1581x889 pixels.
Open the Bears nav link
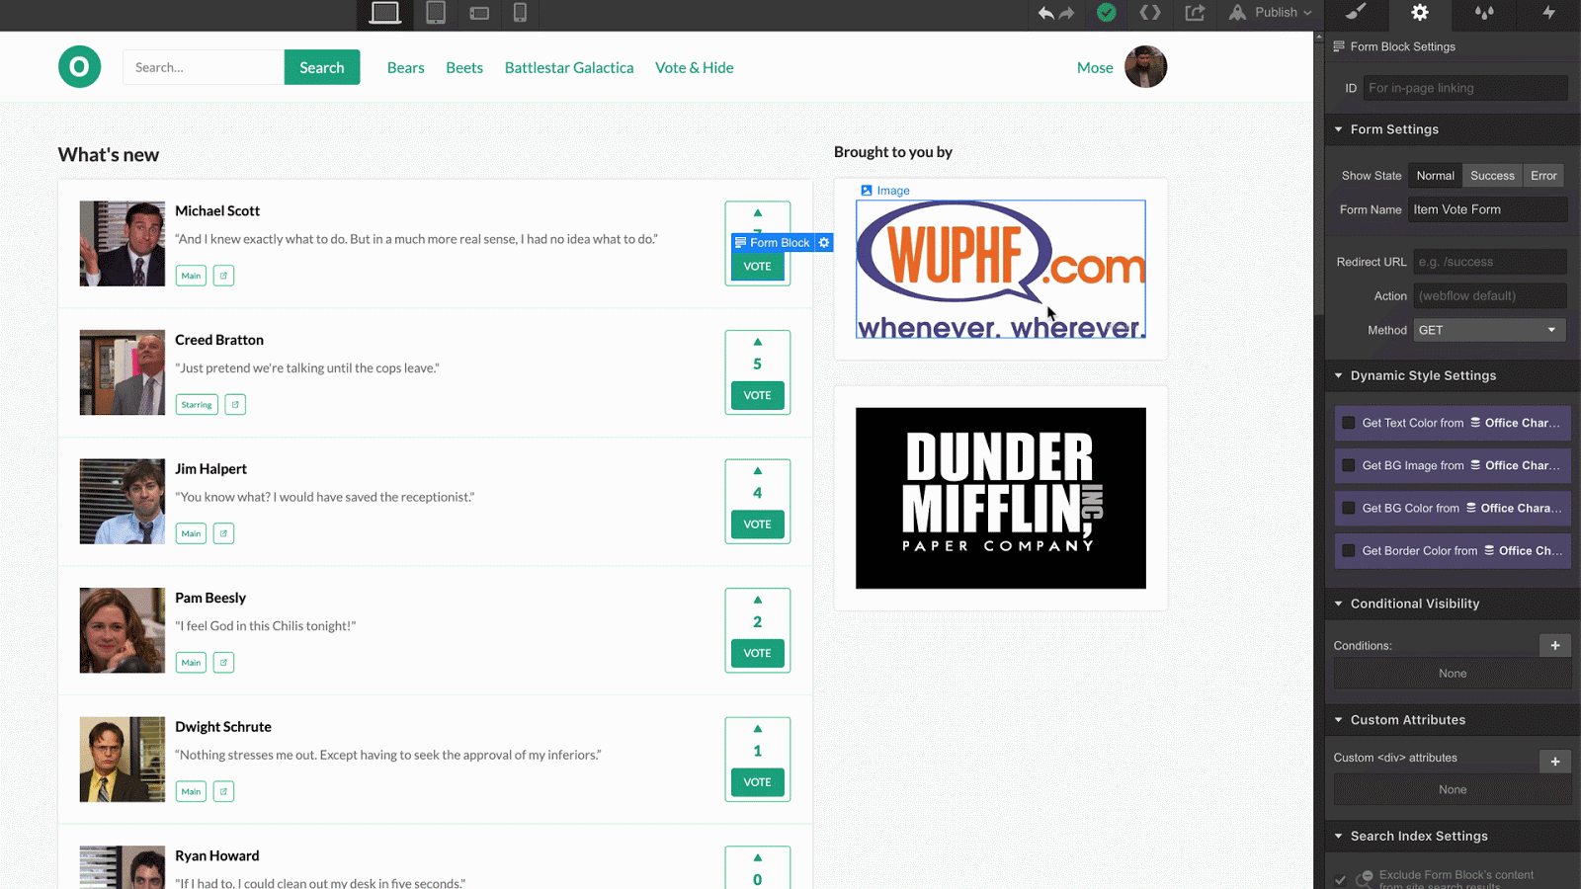[x=406, y=67]
